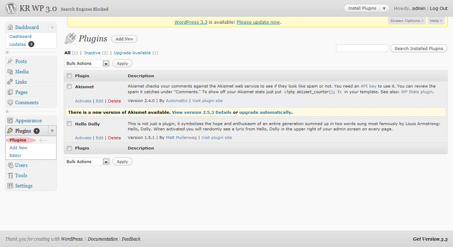Image resolution: width=453 pixels, height=247 pixels.
Task: Click the Tools icon in sidebar
Action: click(x=10, y=176)
